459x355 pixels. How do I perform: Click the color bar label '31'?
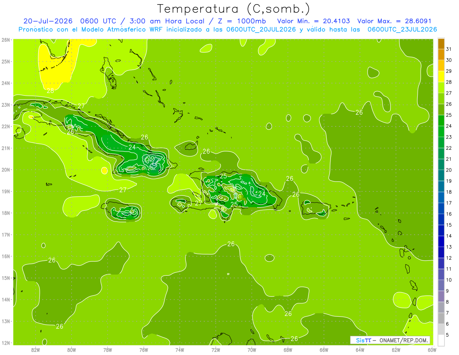449,49
